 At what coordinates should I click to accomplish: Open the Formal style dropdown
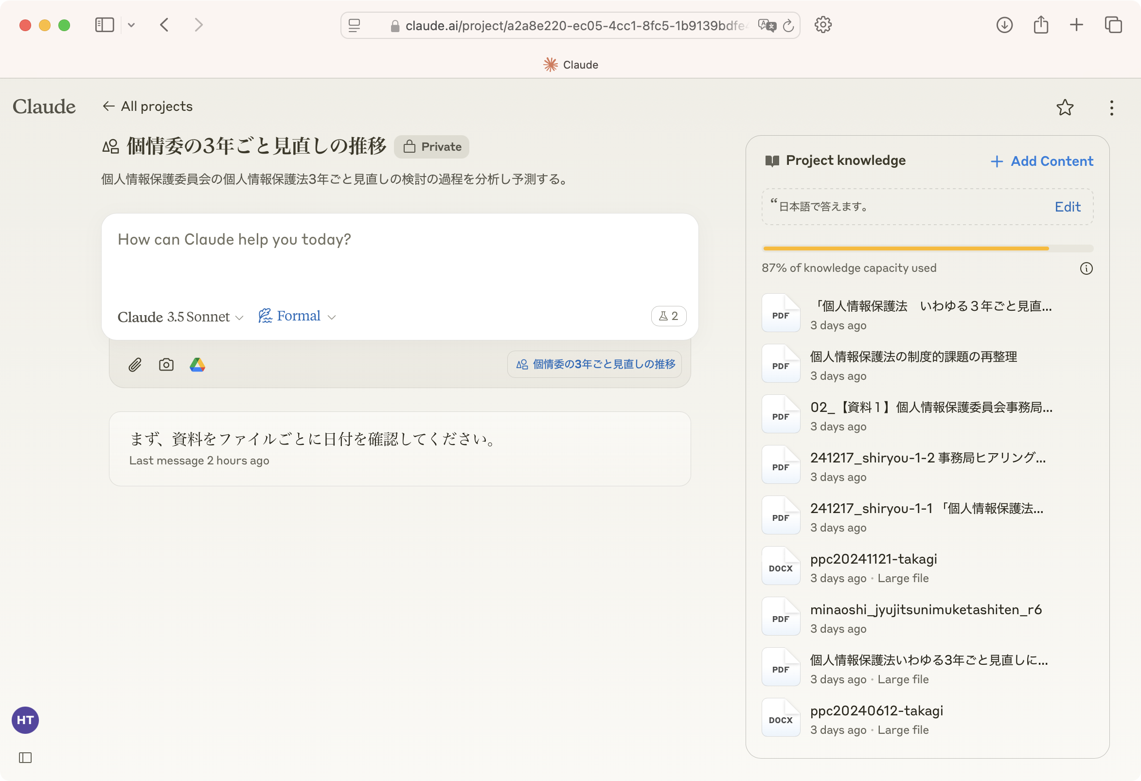tap(297, 316)
